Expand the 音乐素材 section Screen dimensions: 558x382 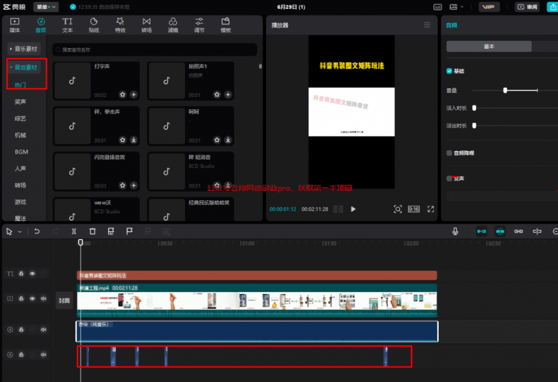25,49
